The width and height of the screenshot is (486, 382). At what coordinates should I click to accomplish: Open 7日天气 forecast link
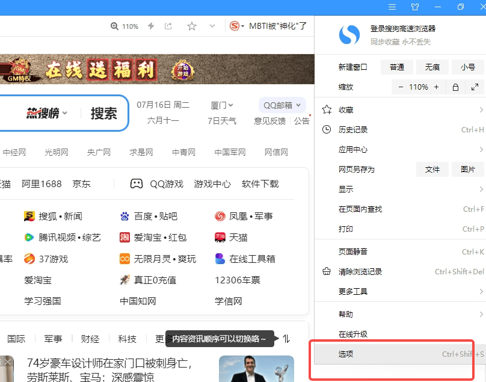tap(222, 120)
